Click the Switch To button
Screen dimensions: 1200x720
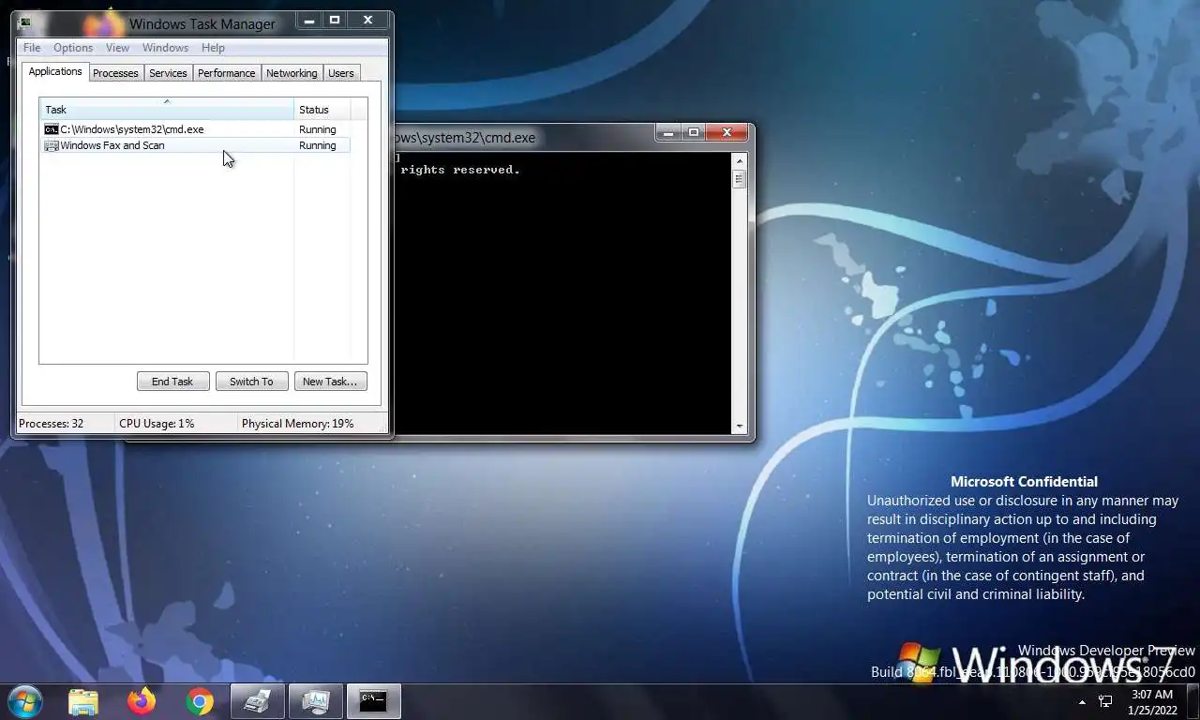pos(251,382)
